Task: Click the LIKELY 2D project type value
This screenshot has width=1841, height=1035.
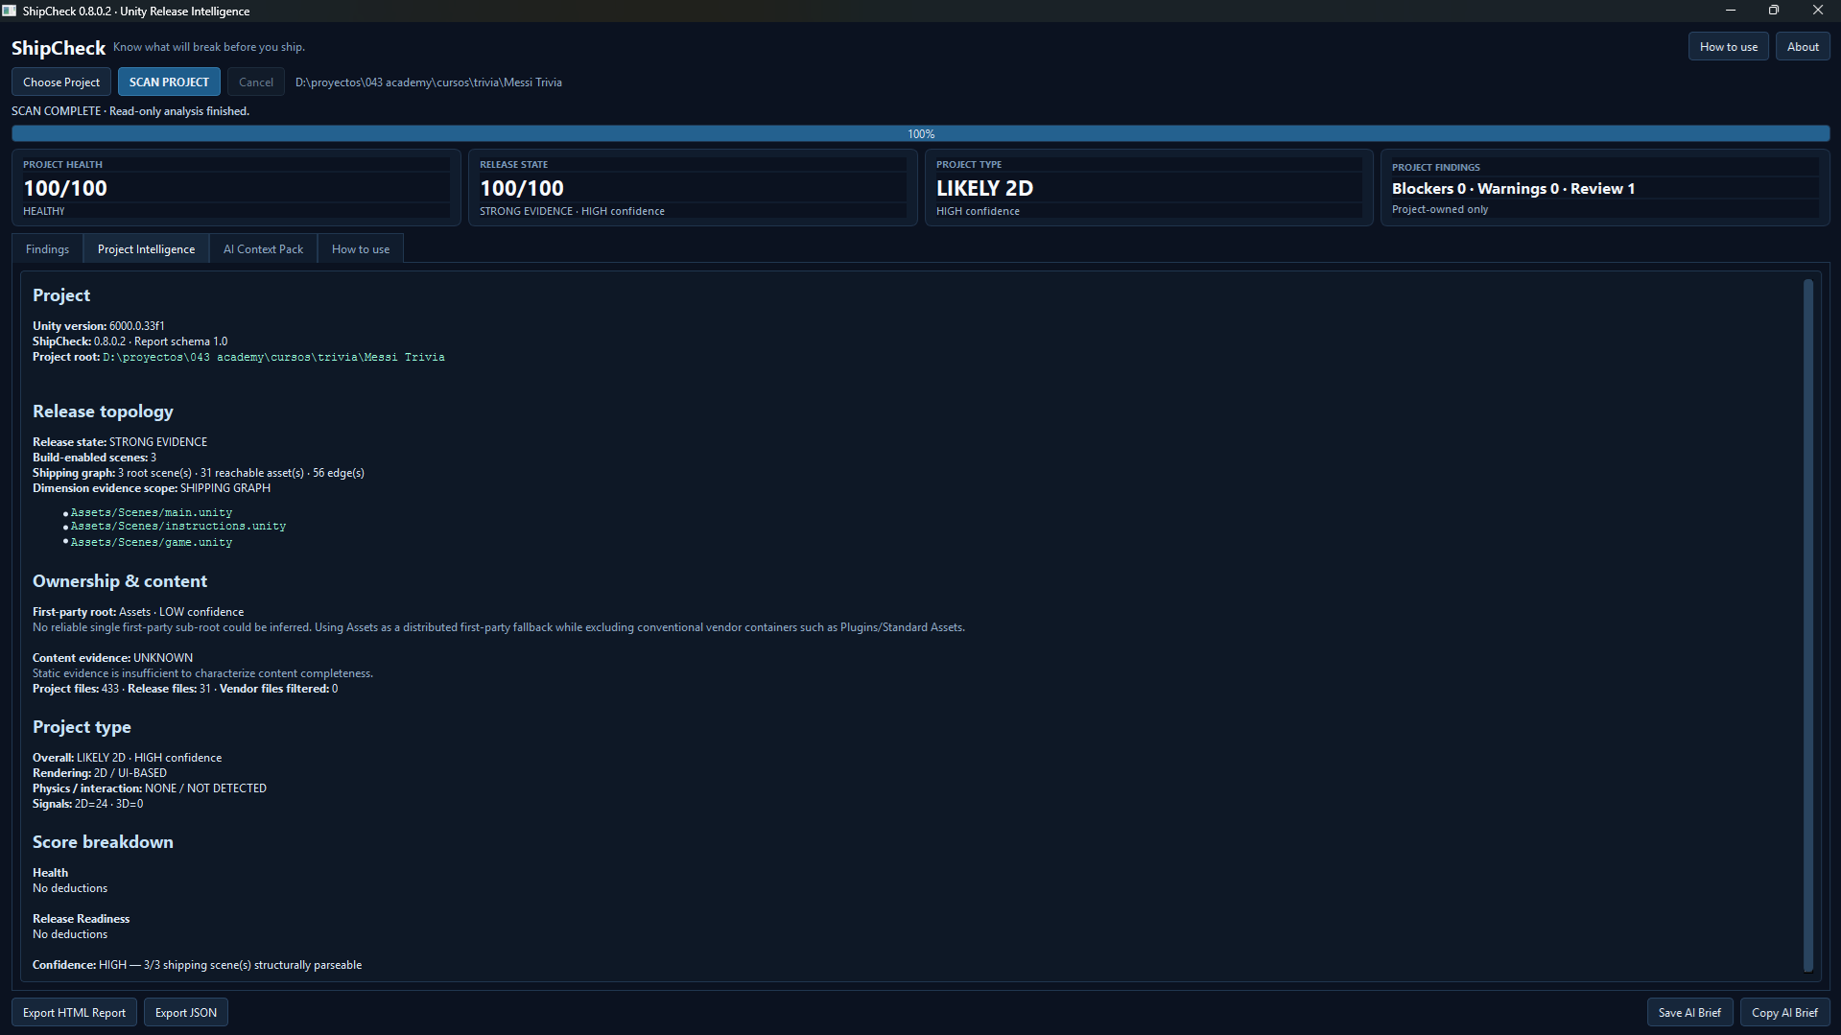Action: point(984,189)
